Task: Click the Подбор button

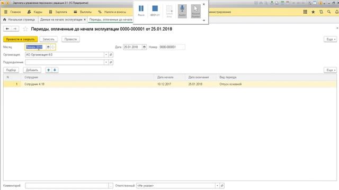Action: click(11, 70)
